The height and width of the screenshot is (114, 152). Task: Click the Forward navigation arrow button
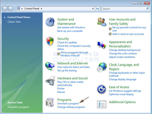tap(10, 9)
